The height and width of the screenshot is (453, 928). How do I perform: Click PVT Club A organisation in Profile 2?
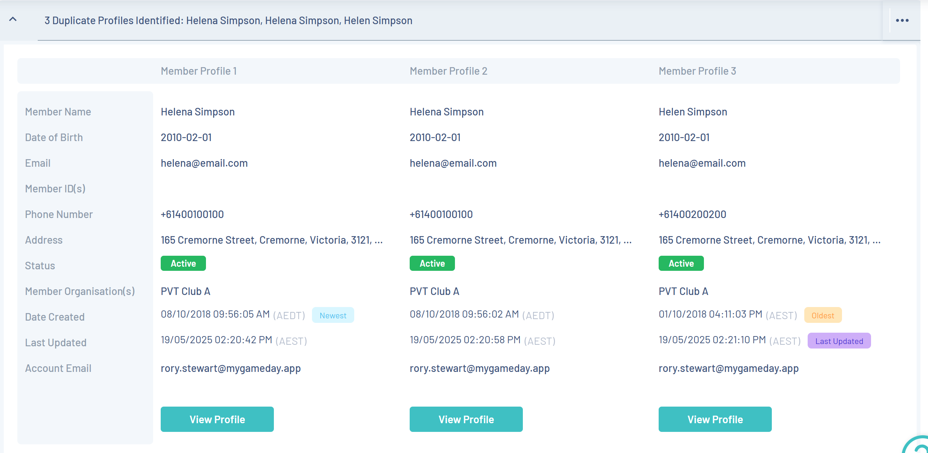434,291
